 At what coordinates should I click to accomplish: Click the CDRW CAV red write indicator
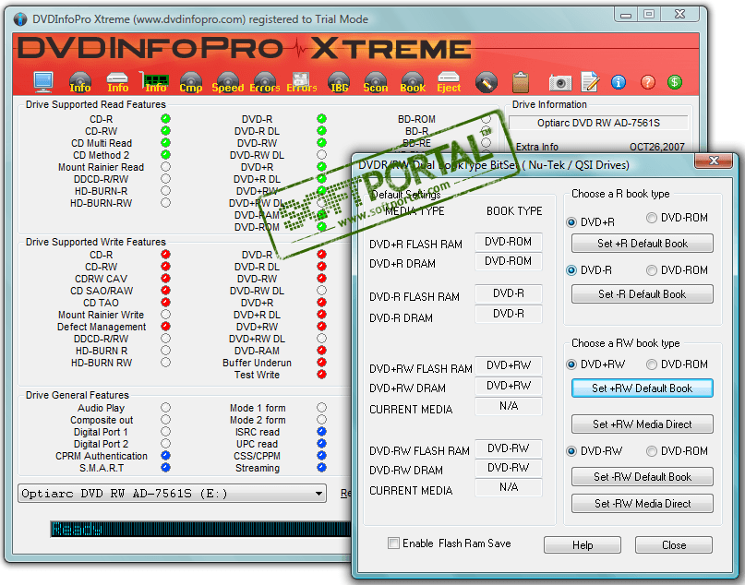(x=165, y=279)
